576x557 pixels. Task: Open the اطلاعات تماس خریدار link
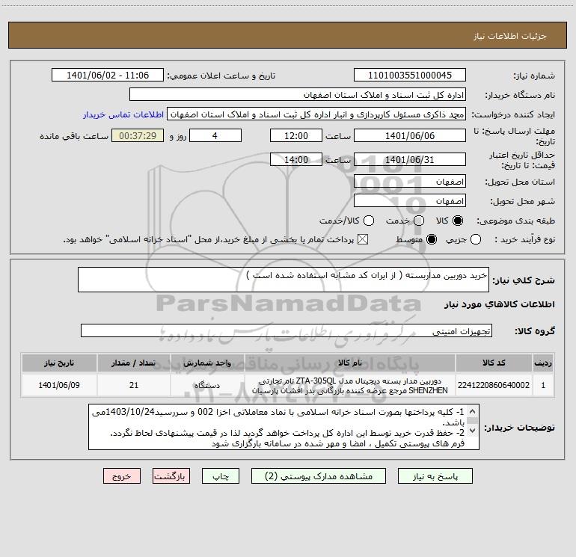pyautogui.click(x=123, y=114)
